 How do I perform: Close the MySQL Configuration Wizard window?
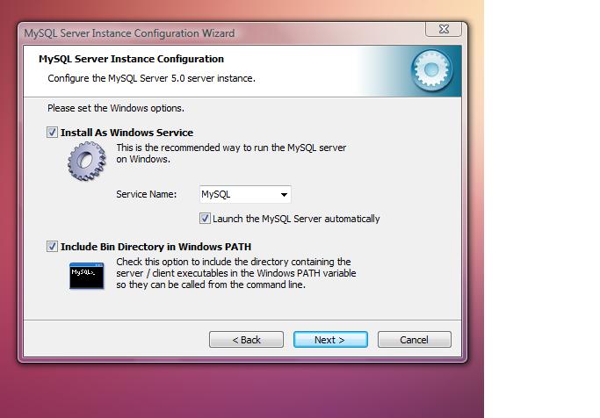444,29
